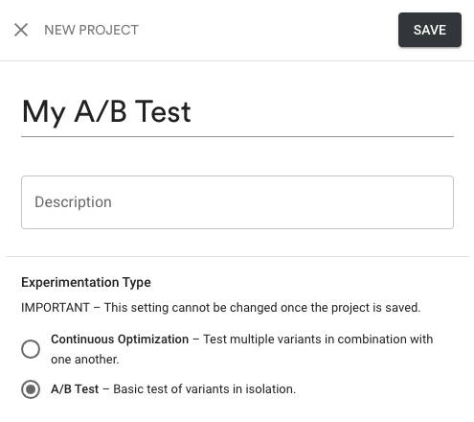Click the Description placeholder text
474x422 pixels.
[x=73, y=202]
